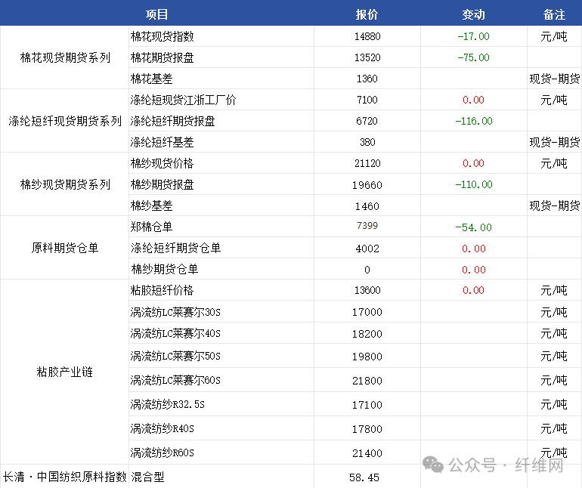The height and width of the screenshot is (488, 582).
Task: Click the 棉纱期货仓单 row label
Action: point(165,269)
